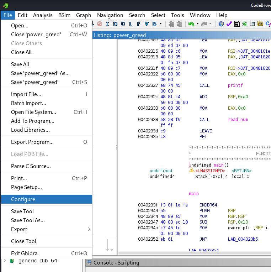Open dropdown arrow next to Bookmark icon
Viewport: 271px width, 272px height.
pyautogui.click(x=160, y=24)
